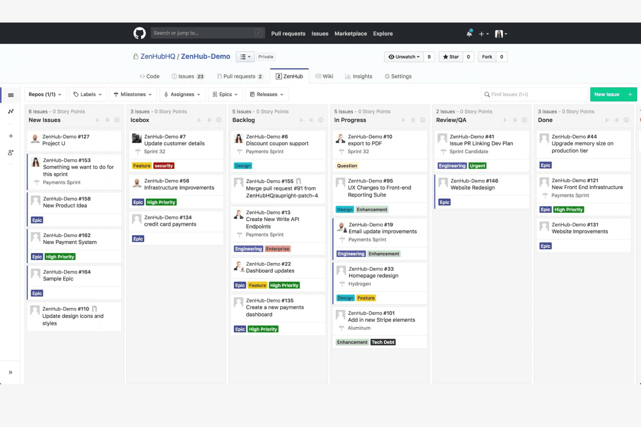Open the reports chart sidebar icon

click(x=11, y=112)
